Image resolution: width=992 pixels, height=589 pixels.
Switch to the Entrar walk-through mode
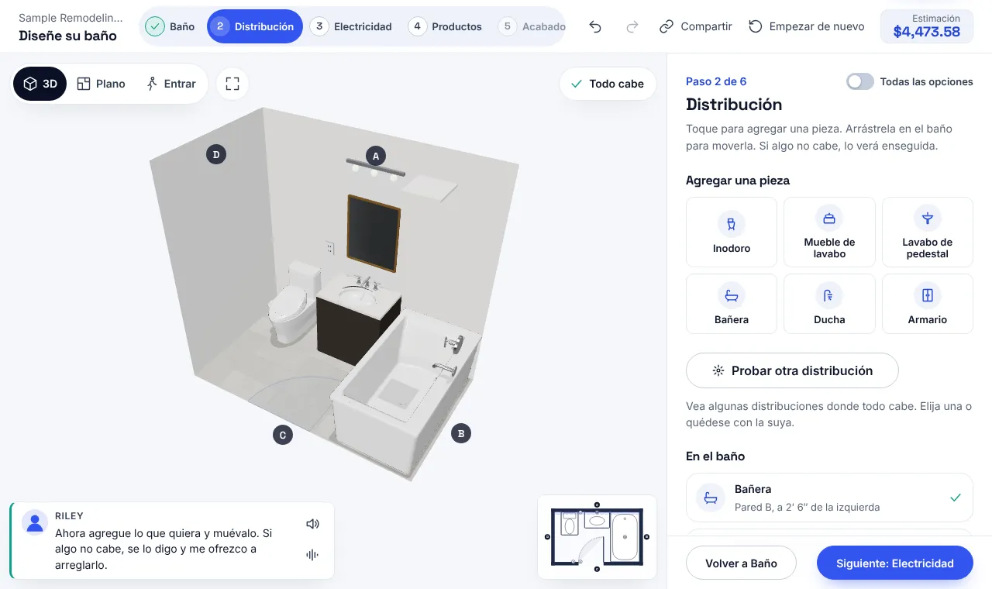tap(171, 84)
